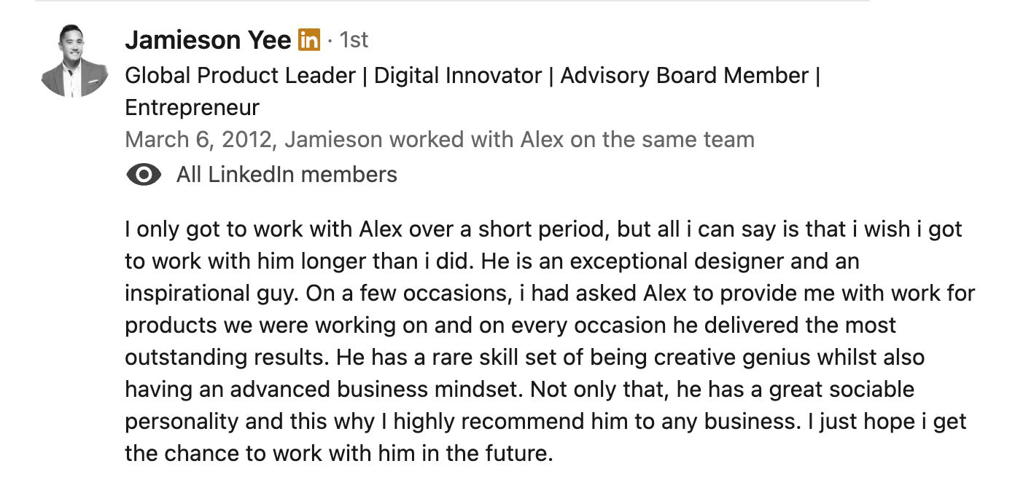Viewport: 1015px width, 485px height.
Task: Click the March 6, 2012 date text
Action: click(198, 139)
